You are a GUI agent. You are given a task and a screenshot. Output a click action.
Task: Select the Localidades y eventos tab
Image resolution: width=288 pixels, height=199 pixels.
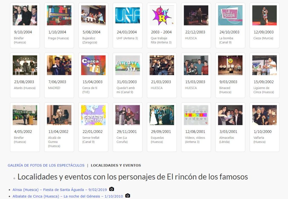116,165
